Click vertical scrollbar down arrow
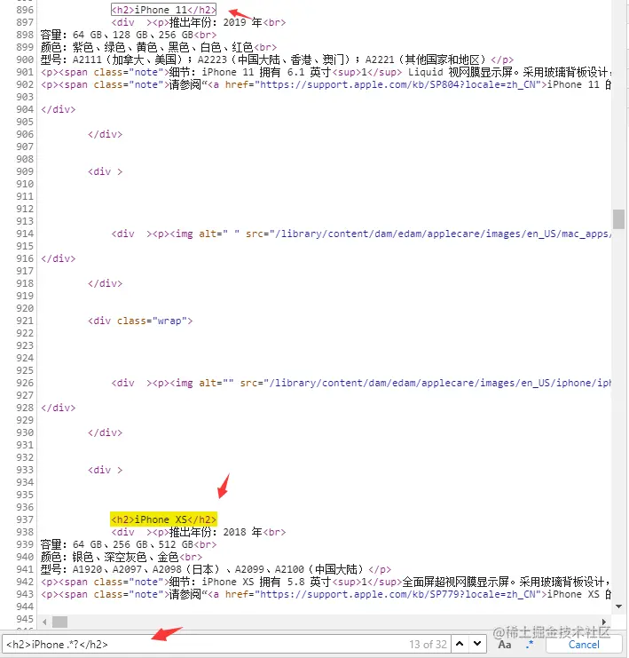Image resolution: width=629 pixels, height=658 pixels. [x=618, y=606]
